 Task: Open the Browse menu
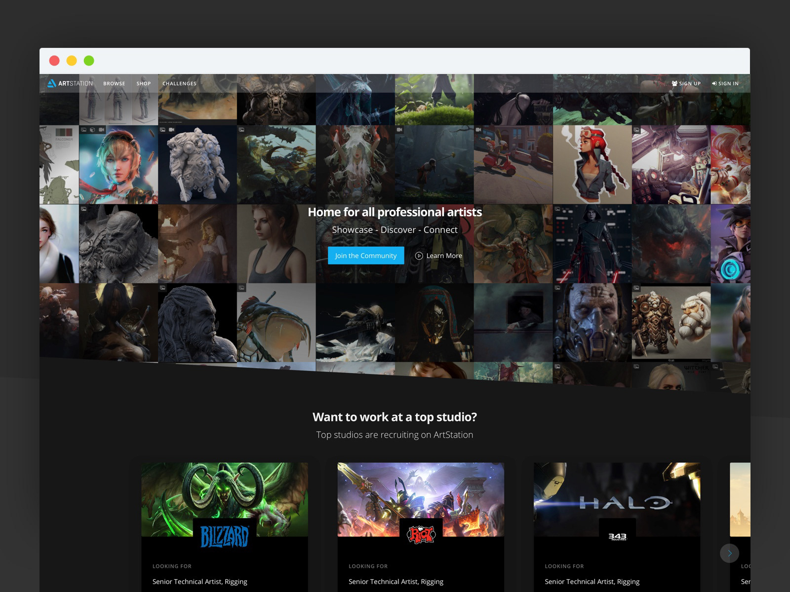[x=114, y=83]
